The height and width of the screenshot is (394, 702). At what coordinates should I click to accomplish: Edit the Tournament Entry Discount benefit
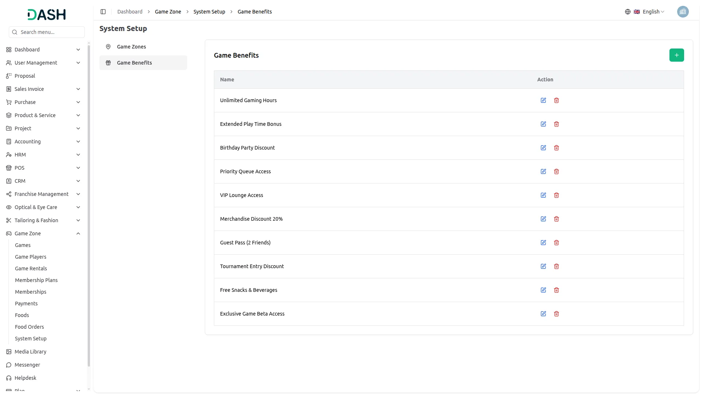pos(543,266)
